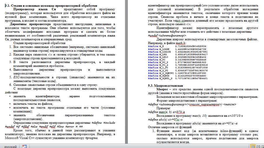Switch to Print Layout view icon

[253, 146]
